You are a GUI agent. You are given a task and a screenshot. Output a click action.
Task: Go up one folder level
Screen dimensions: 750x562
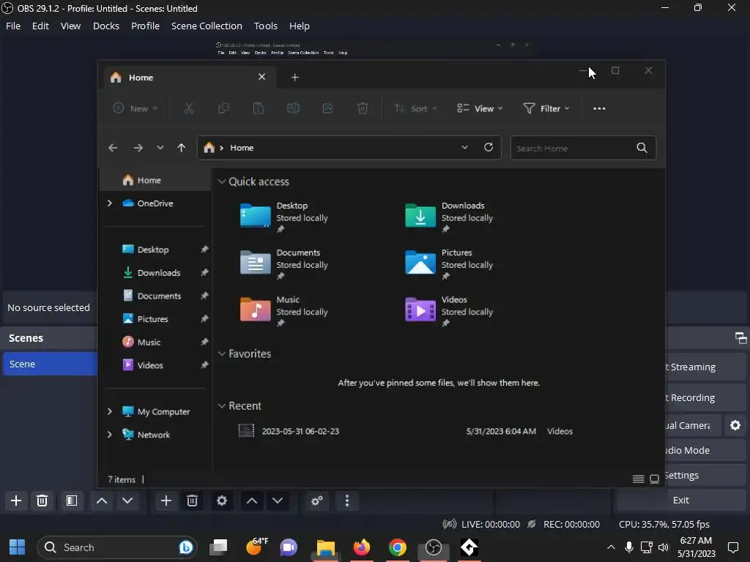(182, 148)
